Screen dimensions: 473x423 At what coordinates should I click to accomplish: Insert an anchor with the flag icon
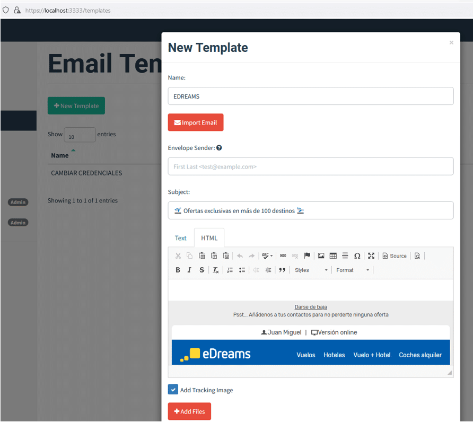point(307,255)
